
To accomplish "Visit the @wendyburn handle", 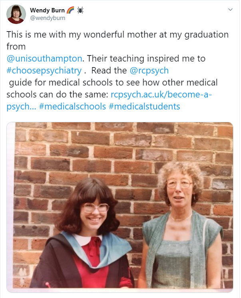I will click(x=47, y=18).
